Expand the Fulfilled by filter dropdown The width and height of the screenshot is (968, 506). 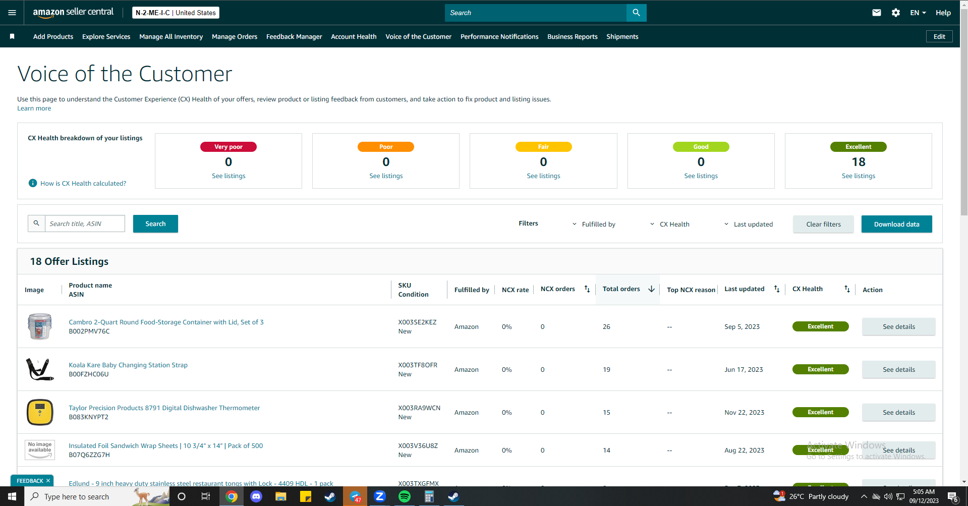(594, 224)
